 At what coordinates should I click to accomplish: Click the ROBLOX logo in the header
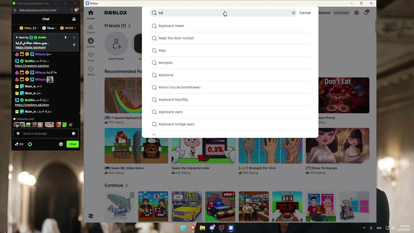pyautogui.click(x=116, y=13)
